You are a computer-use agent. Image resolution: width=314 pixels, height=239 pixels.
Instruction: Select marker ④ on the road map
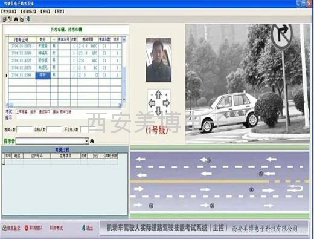coord(251,189)
